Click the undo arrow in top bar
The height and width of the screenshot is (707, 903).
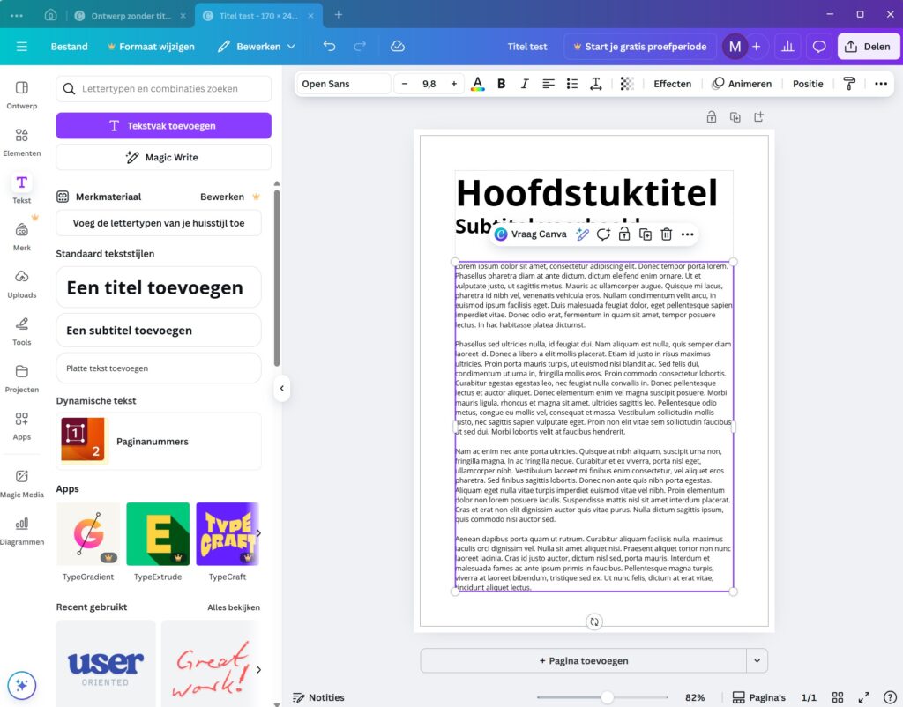[x=329, y=47]
